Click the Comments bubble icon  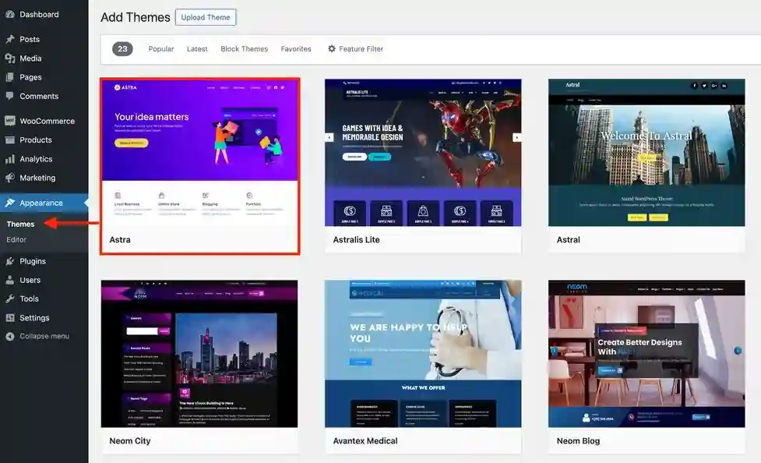coord(9,97)
